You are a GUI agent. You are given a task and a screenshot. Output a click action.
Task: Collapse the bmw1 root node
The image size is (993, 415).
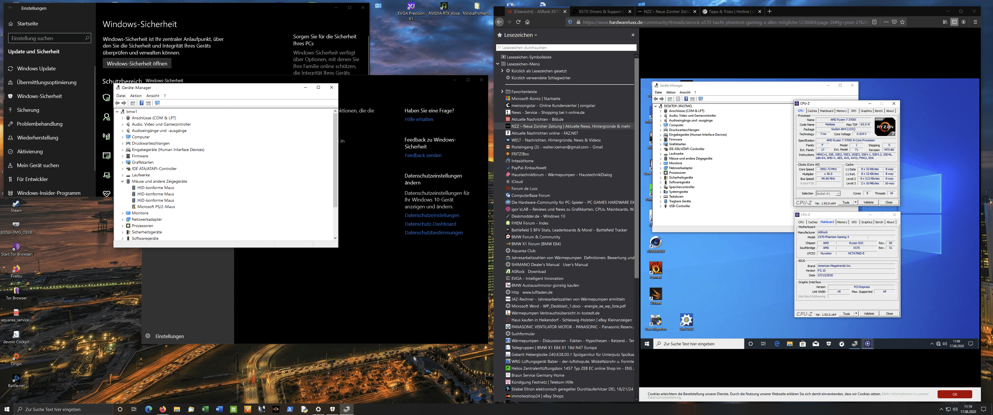point(117,112)
